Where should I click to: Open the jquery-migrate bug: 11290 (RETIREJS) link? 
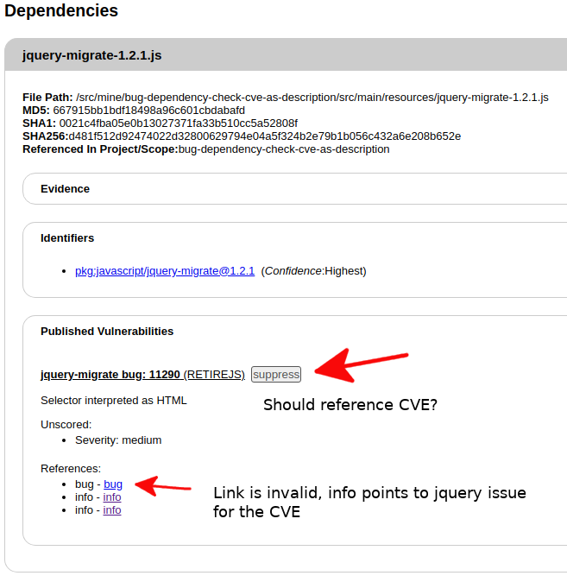pyautogui.click(x=143, y=375)
